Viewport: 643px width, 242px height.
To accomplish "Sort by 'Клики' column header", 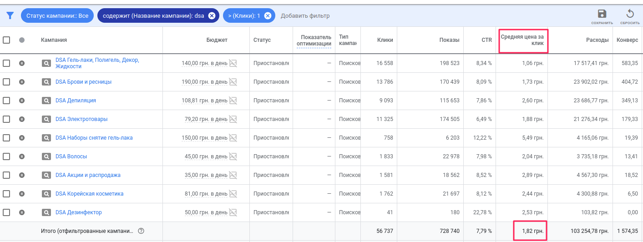I will 385,40.
